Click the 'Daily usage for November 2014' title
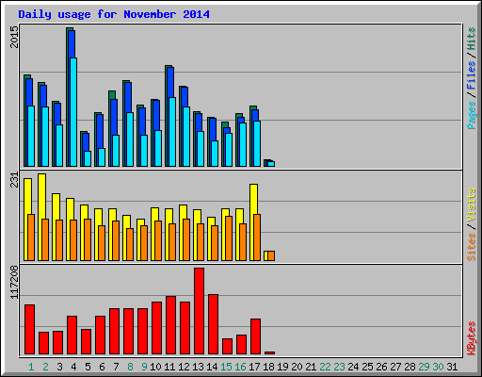The image size is (482, 377). pos(114,14)
